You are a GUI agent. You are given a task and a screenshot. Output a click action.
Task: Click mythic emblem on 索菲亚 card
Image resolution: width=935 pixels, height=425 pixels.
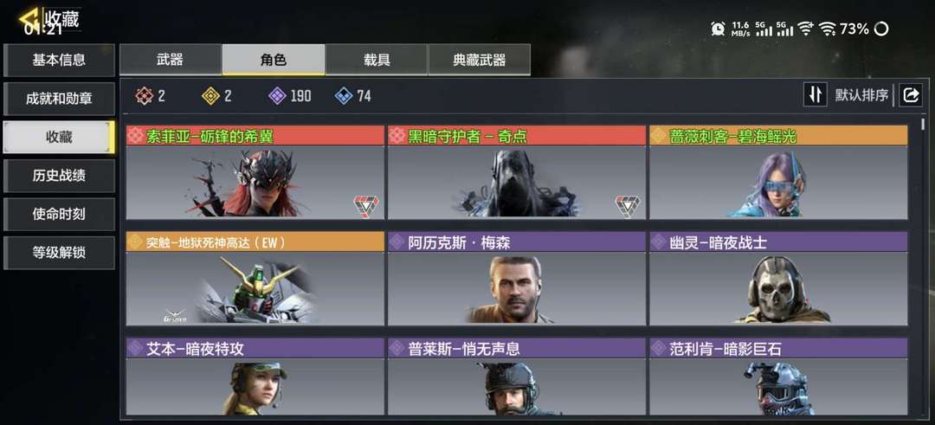click(366, 206)
